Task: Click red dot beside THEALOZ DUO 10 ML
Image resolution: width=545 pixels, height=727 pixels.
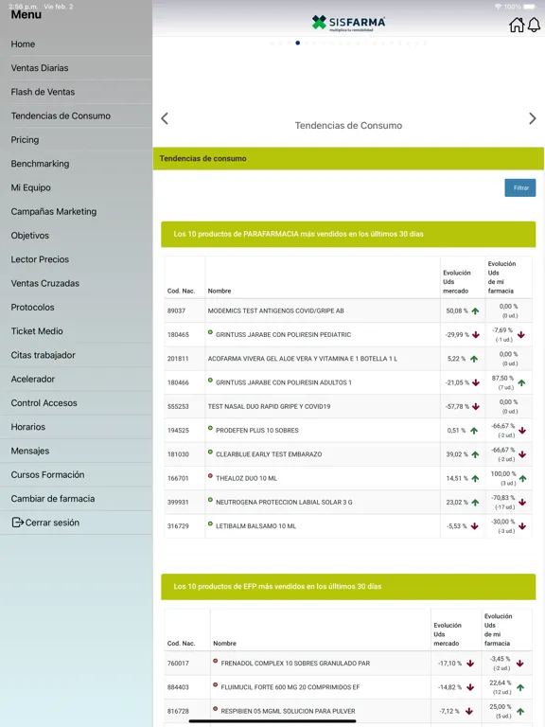Action: pos(210,476)
